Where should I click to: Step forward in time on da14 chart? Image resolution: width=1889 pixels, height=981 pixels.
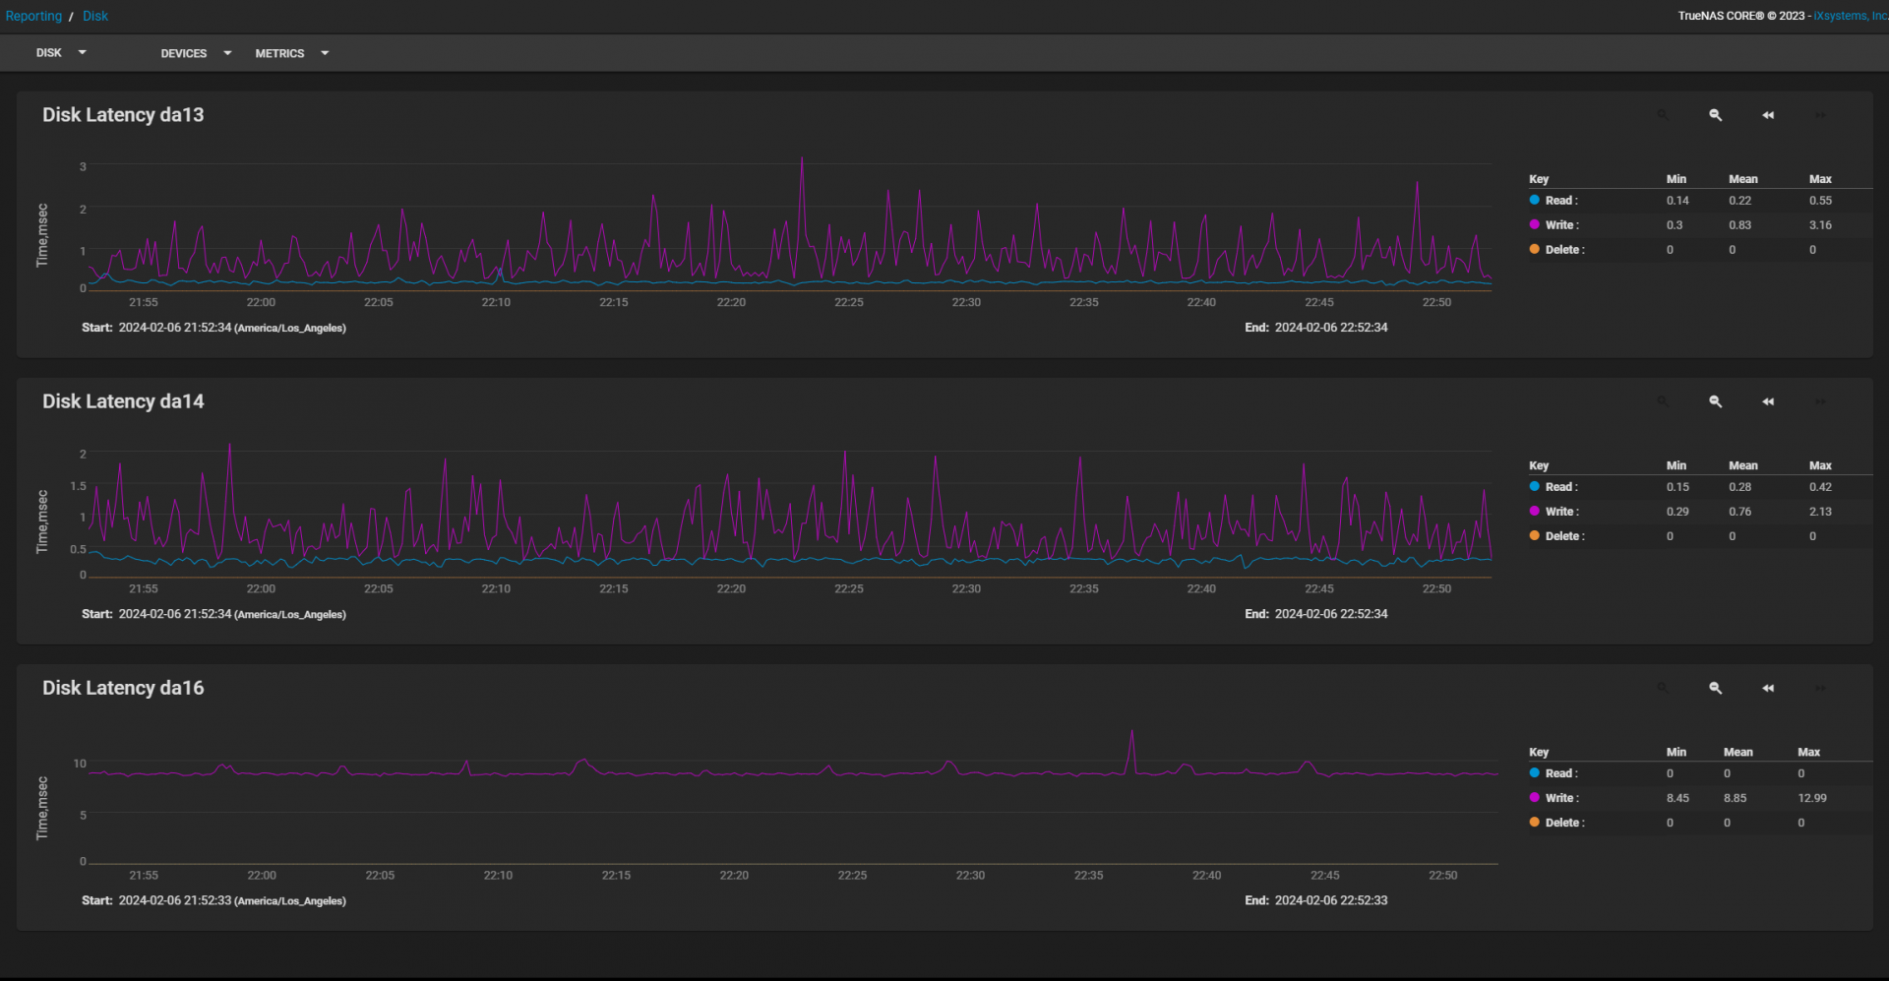click(1820, 401)
